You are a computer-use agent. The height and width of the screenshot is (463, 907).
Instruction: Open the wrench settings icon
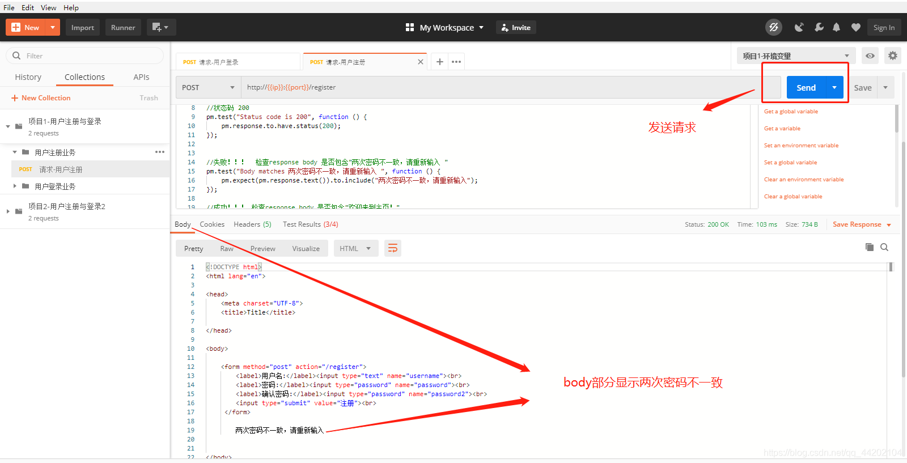[x=819, y=27]
